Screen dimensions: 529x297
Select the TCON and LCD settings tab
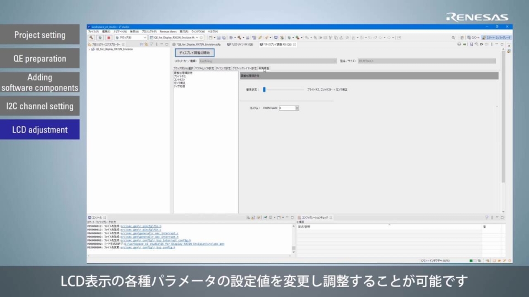point(204,68)
